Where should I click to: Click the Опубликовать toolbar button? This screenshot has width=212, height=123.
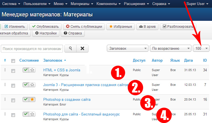tap(46, 27)
